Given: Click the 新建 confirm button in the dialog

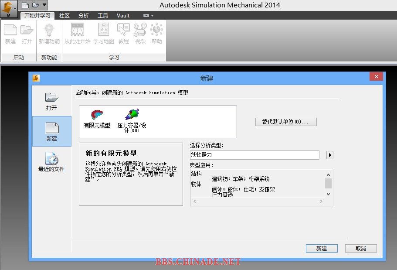Looking at the screenshot, I should tap(322, 249).
